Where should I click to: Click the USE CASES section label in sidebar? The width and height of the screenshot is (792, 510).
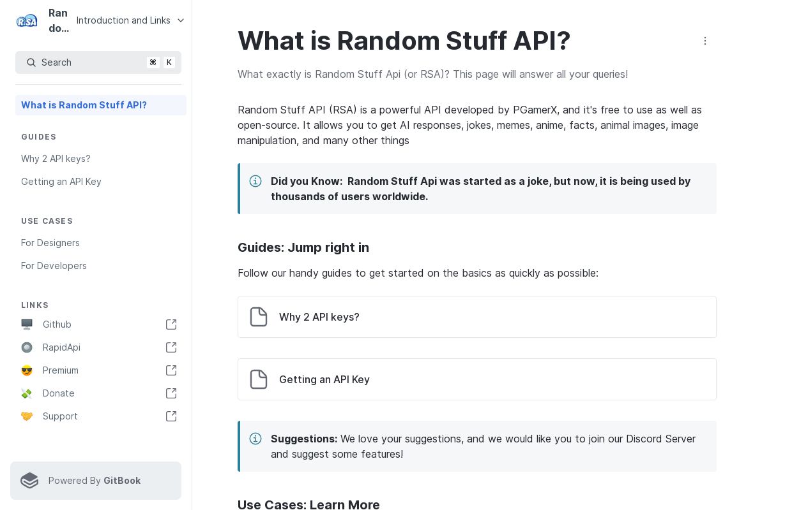tap(47, 221)
